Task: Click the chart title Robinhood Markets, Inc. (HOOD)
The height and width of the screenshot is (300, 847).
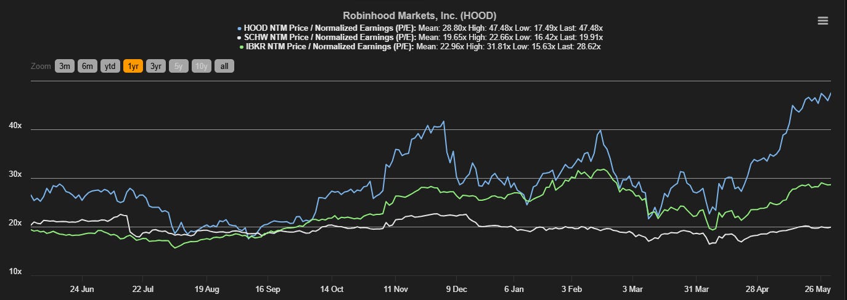Action: pos(420,15)
